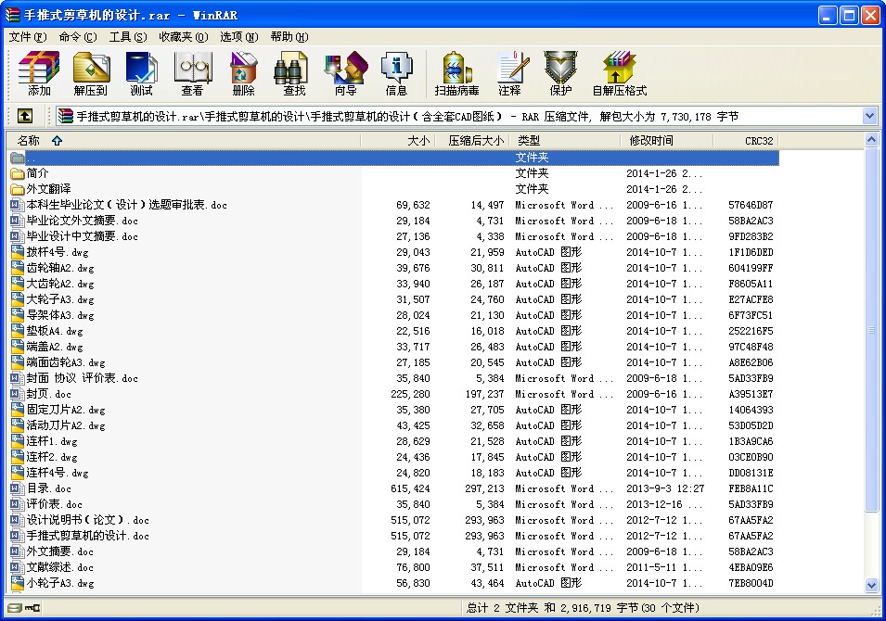Screen dimensions: 886x621
Task: Select the 简介 folder
Action: point(38,173)
